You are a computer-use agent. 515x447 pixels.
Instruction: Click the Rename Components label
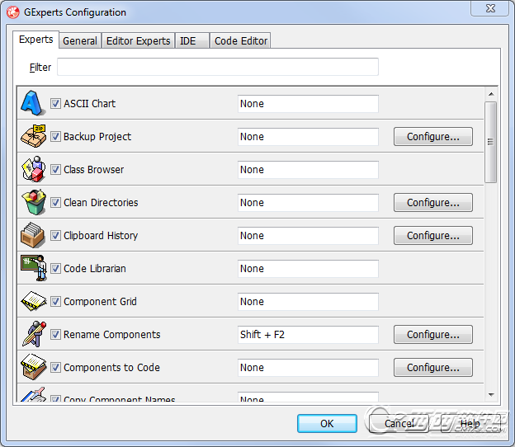(112, 335)
